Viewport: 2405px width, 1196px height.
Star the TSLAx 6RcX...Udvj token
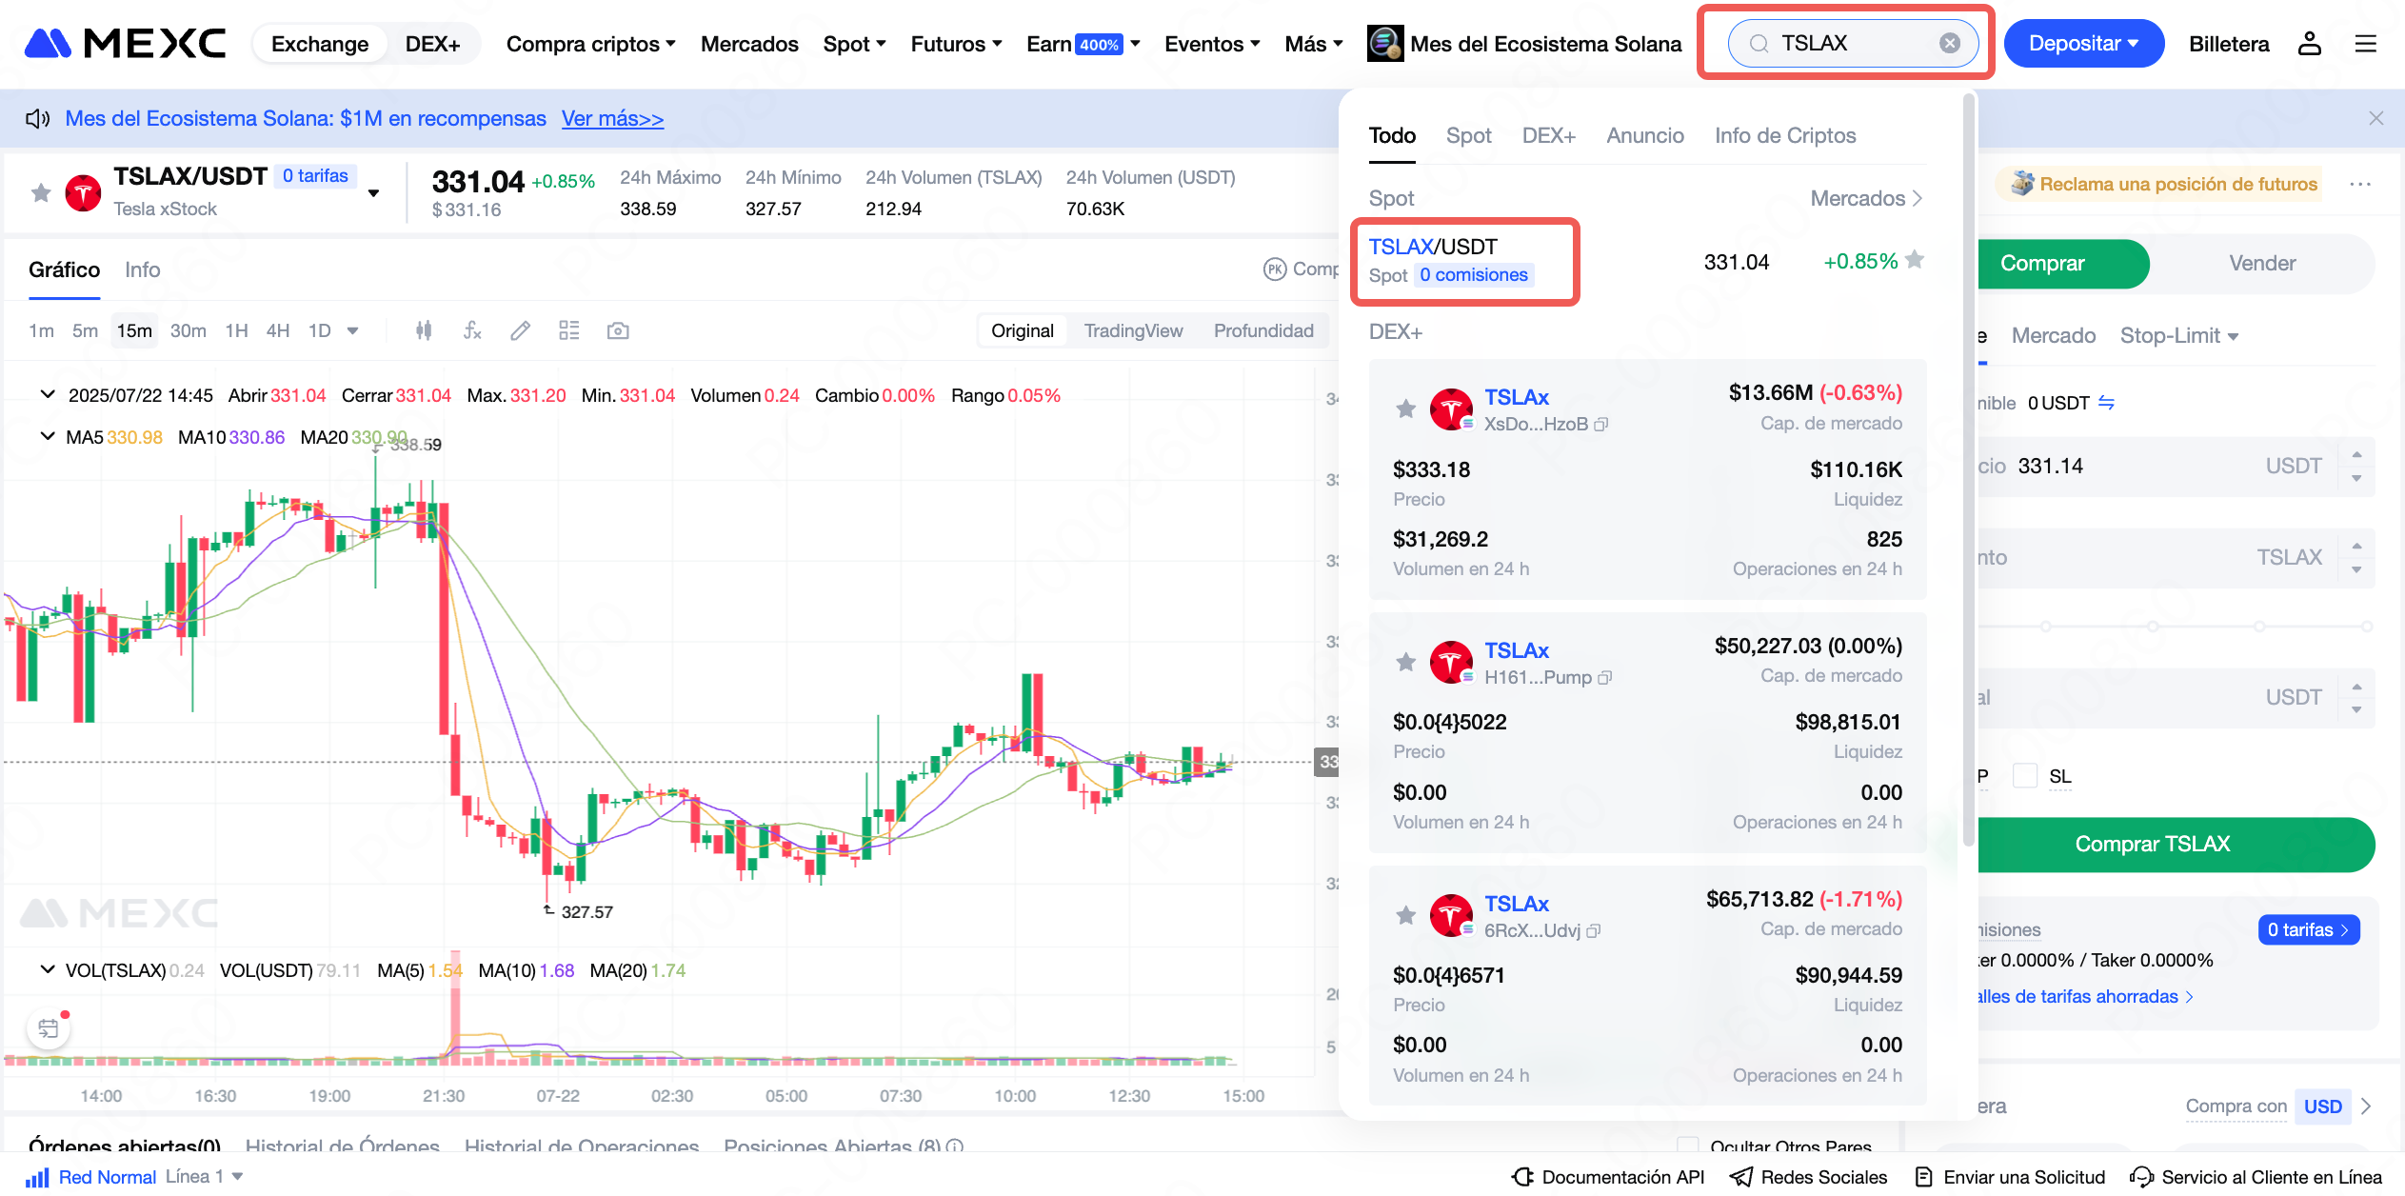click(x=1406, y=915)
